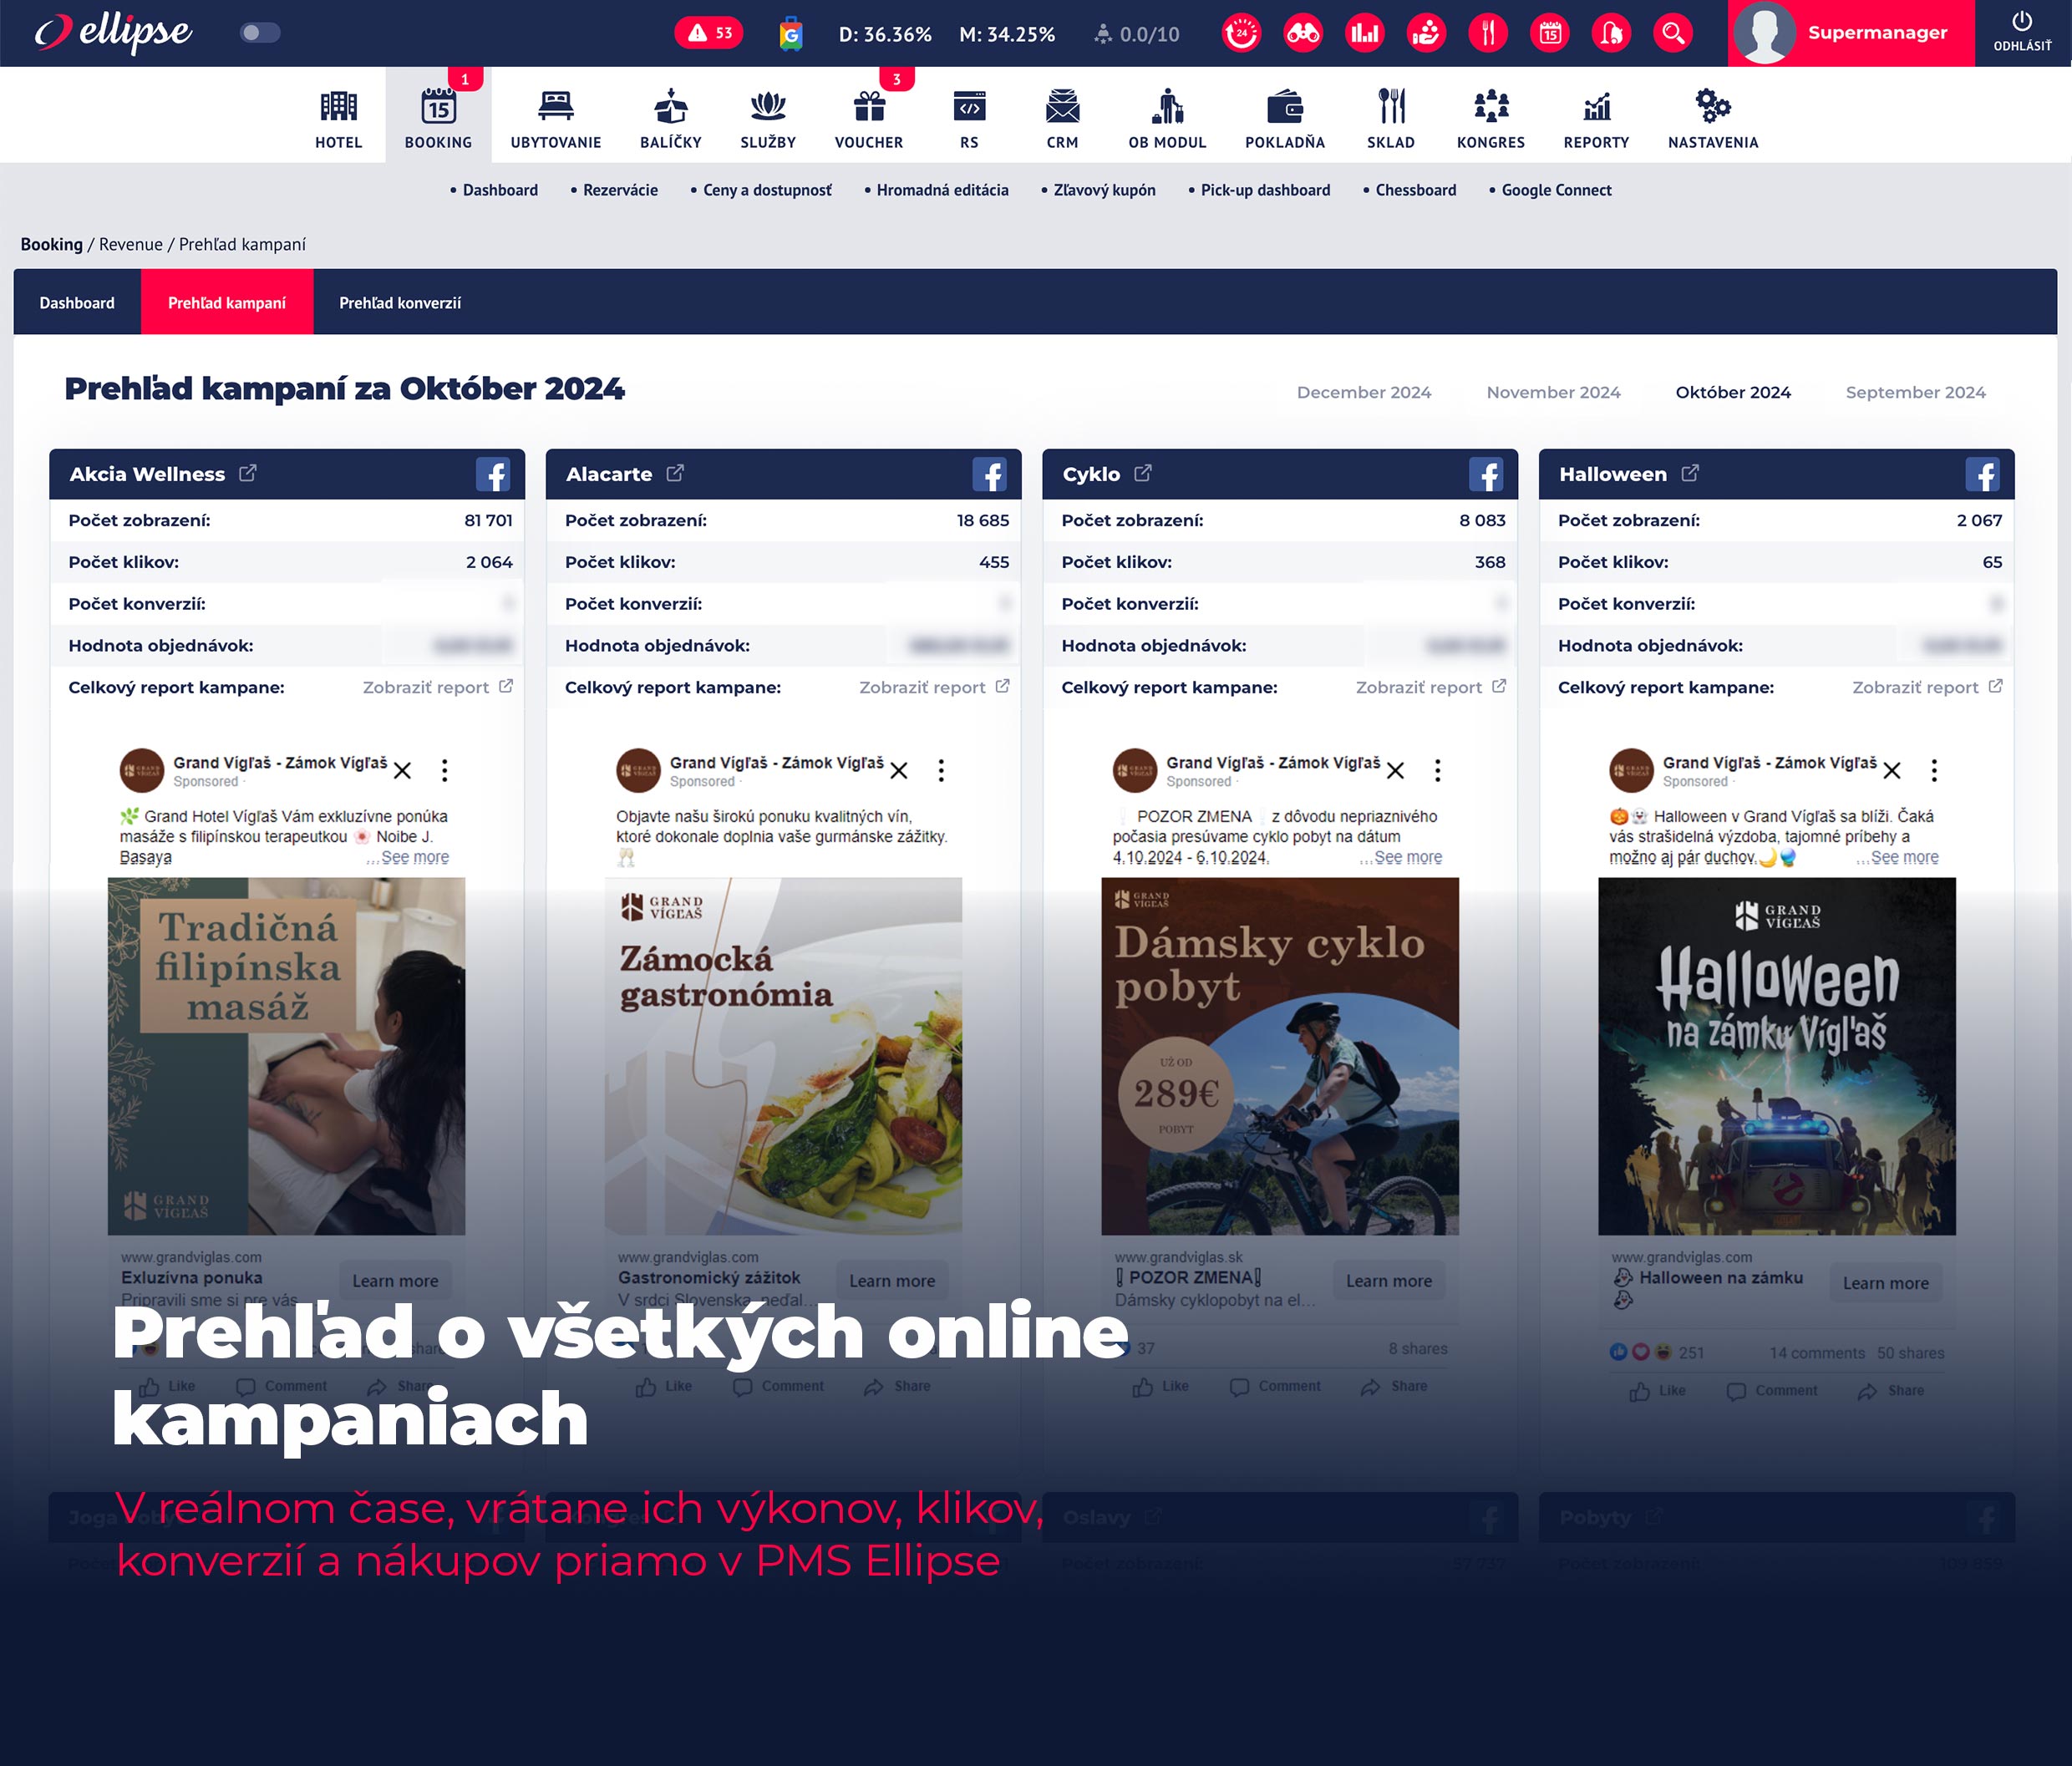Select September 2024 period
This screenshot has height=1766, width=2072.
click(x=1915, y=392)
